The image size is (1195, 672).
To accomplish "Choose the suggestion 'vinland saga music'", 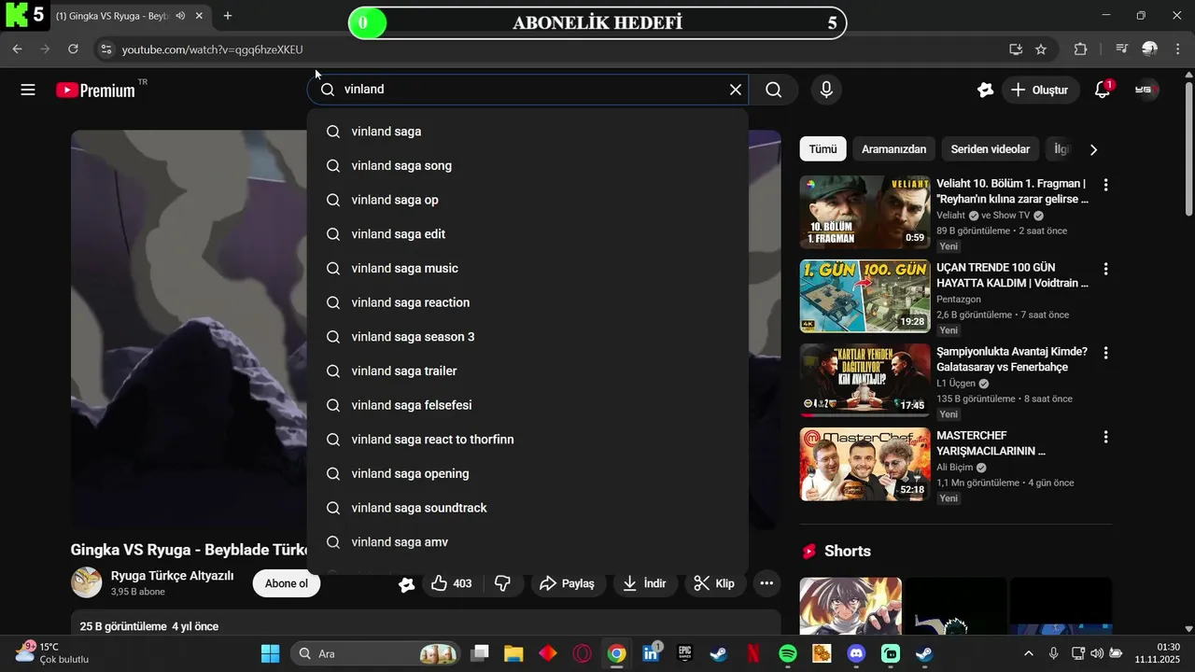I will pyautogui.click(x=527, y=268).
